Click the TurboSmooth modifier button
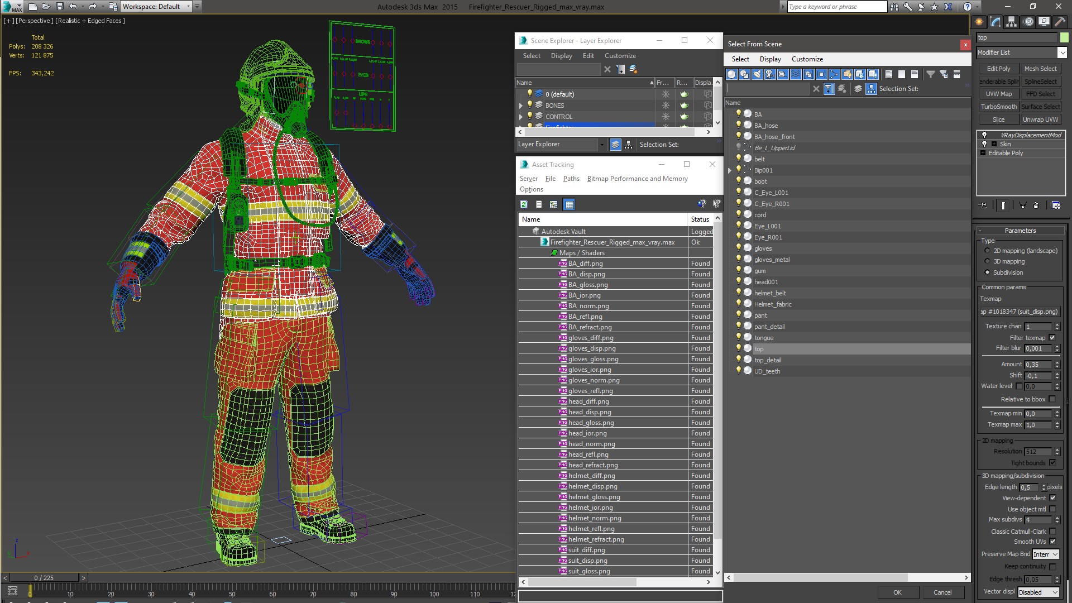The height and width of the screenshot is (603, 1072). 998,107
